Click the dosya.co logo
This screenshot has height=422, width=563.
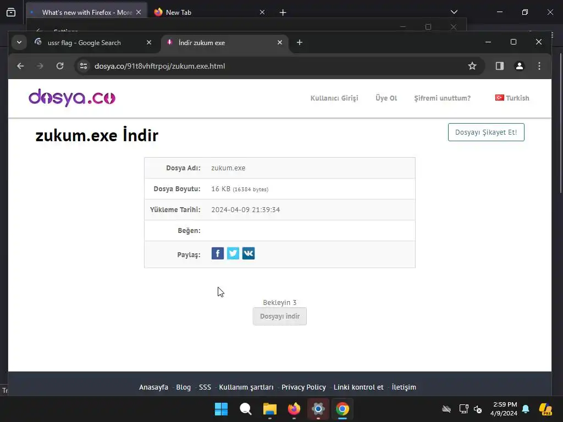click(72, 98)
